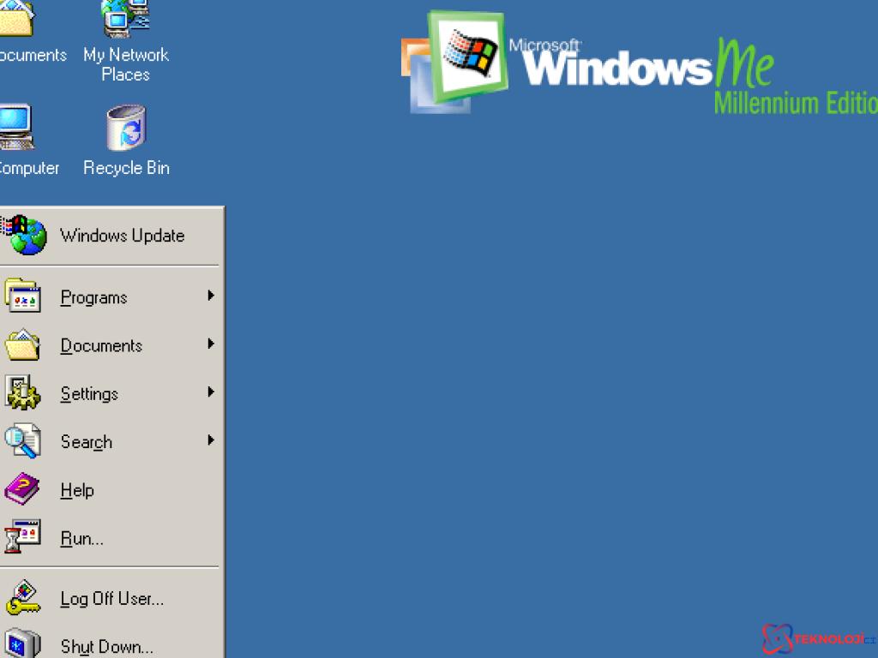Screen dimensions: 878x658
Task: Expand the Programs submenu
Action: [210, 296]
